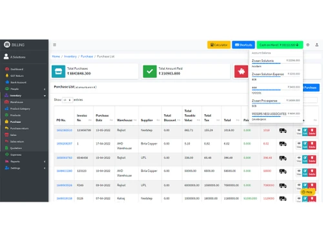The image size is (323, 242).
Task: Toggle the sidebar with the hamburger icon
Action: tap(54, 45)
